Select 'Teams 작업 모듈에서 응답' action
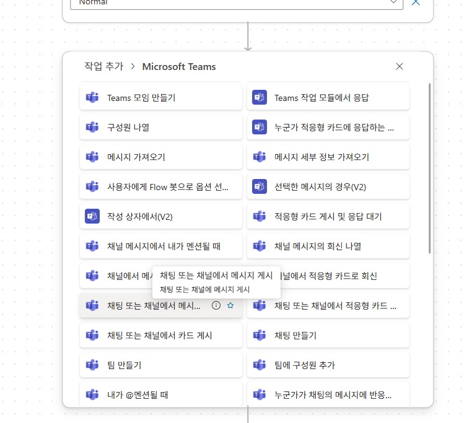 (328, 98)
